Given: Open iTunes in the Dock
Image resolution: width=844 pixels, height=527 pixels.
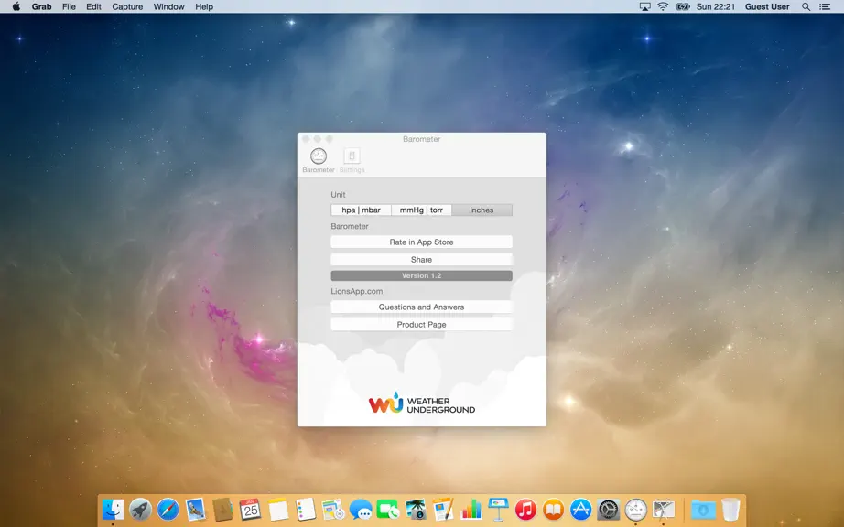Looking at the screenshot, I should pyautogui.click(x=525, y=509).
